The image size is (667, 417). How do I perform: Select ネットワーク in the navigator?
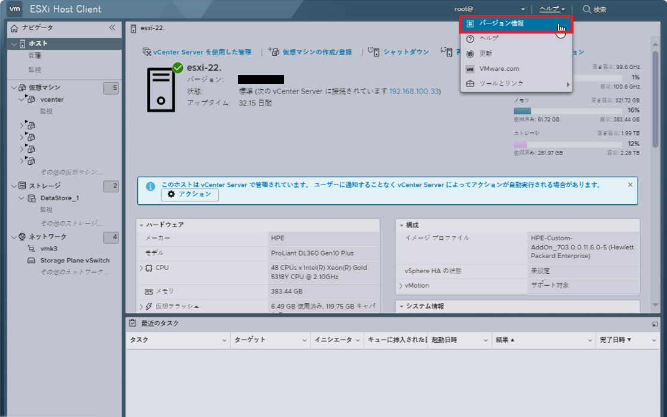[x=48, y=237]
